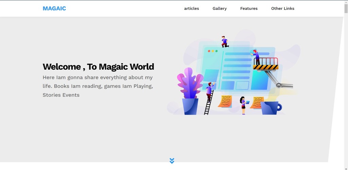Viewport: 348px width, 170px height.
Task: Click the woman holding a tablet
Action: [x=243, y=105]
